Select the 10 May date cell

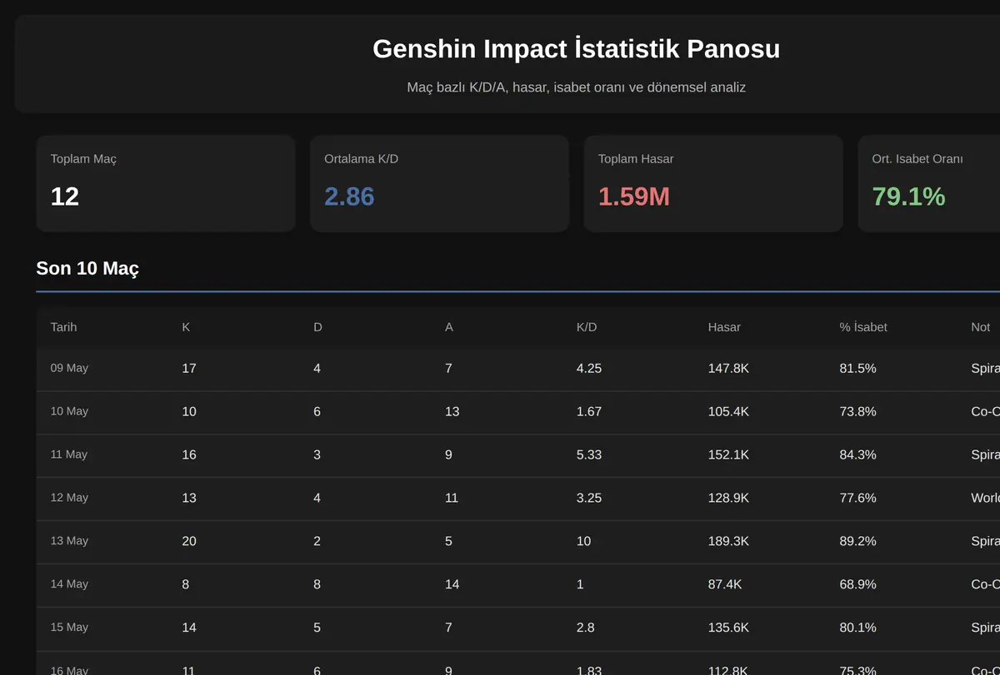pos(69,411)
